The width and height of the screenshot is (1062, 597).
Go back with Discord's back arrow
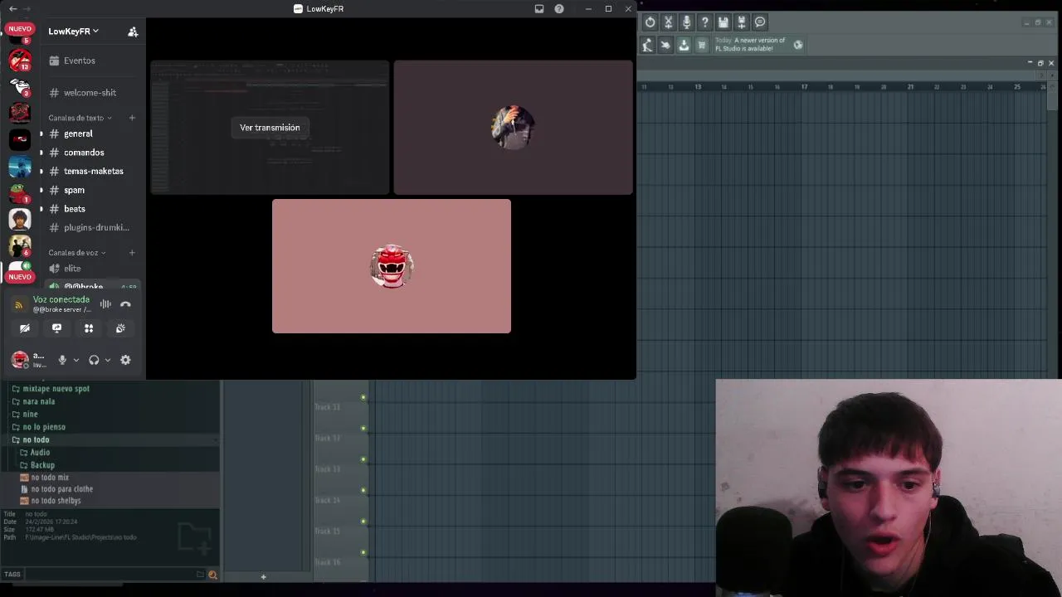coord(12,8)
